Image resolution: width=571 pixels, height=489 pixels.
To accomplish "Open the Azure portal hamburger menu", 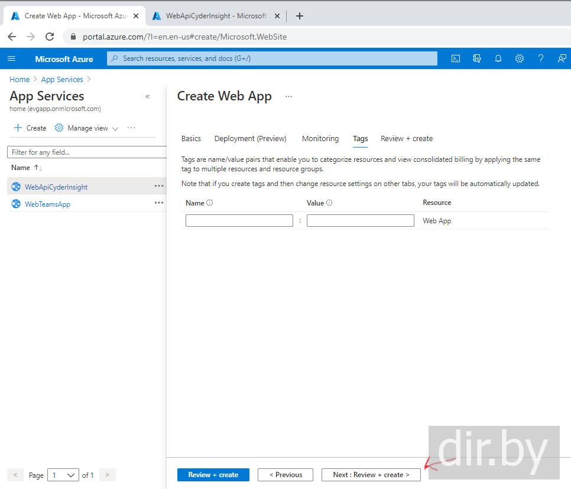I will (11, 58).
